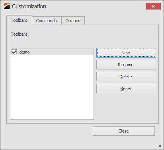The width and height of the screenshot is (164, 150).
Task: Switch to the Toolbars tab
Action: coord(19,20)
